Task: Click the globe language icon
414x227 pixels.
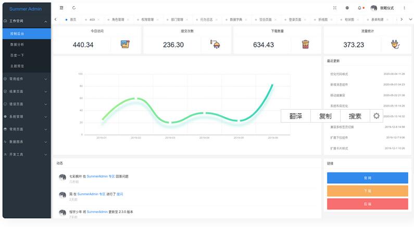Action: [x=347, y=8]
